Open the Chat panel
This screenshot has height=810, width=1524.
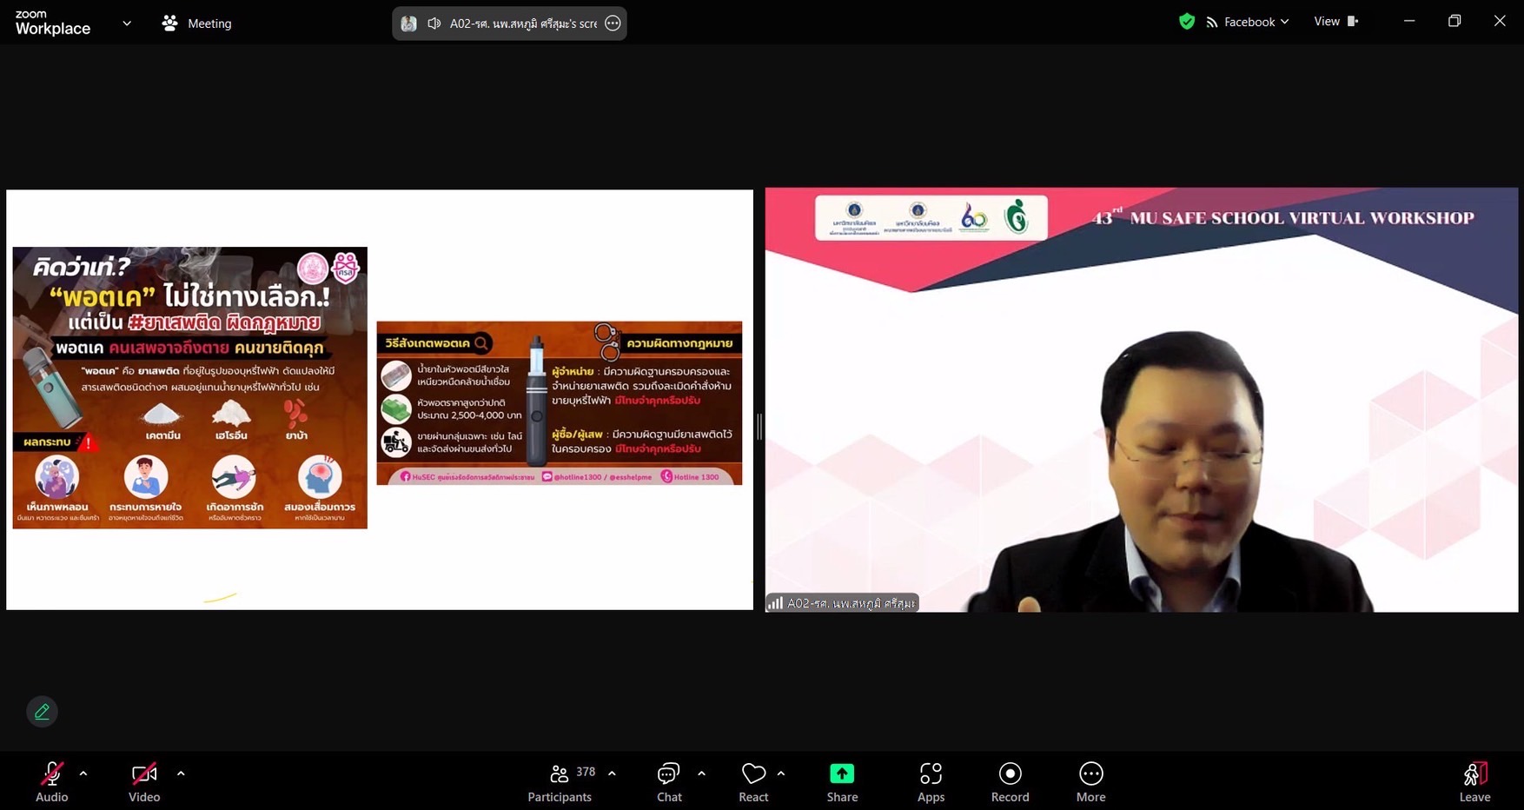(668, 782)
